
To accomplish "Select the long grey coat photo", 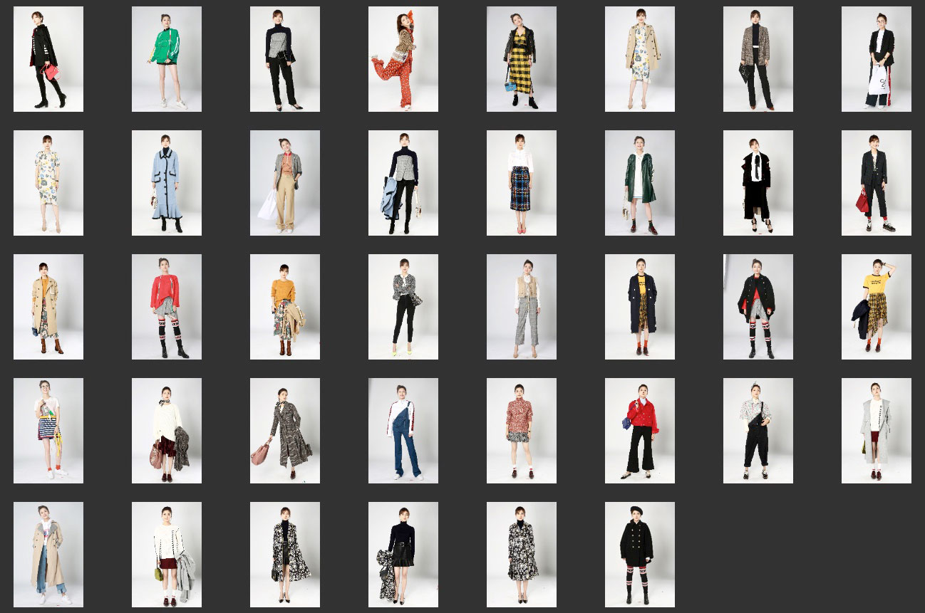I will pos(876,430).
